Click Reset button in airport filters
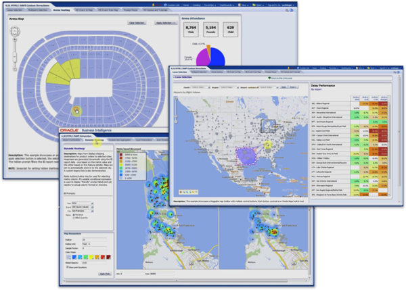This screenshot has width=406, height=290. click(x=293, y=87)
